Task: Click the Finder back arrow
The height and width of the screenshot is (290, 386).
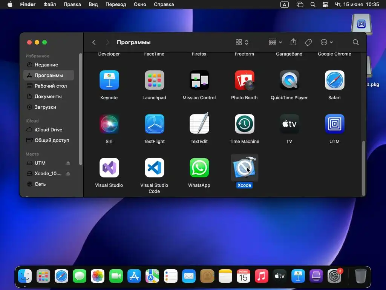Action: tap(94, 42)
